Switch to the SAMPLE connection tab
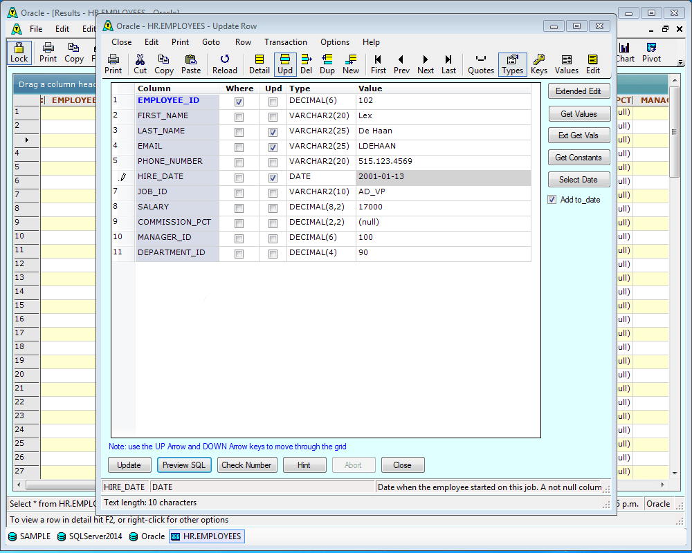 pyautogui.click(x=29, y=536)
